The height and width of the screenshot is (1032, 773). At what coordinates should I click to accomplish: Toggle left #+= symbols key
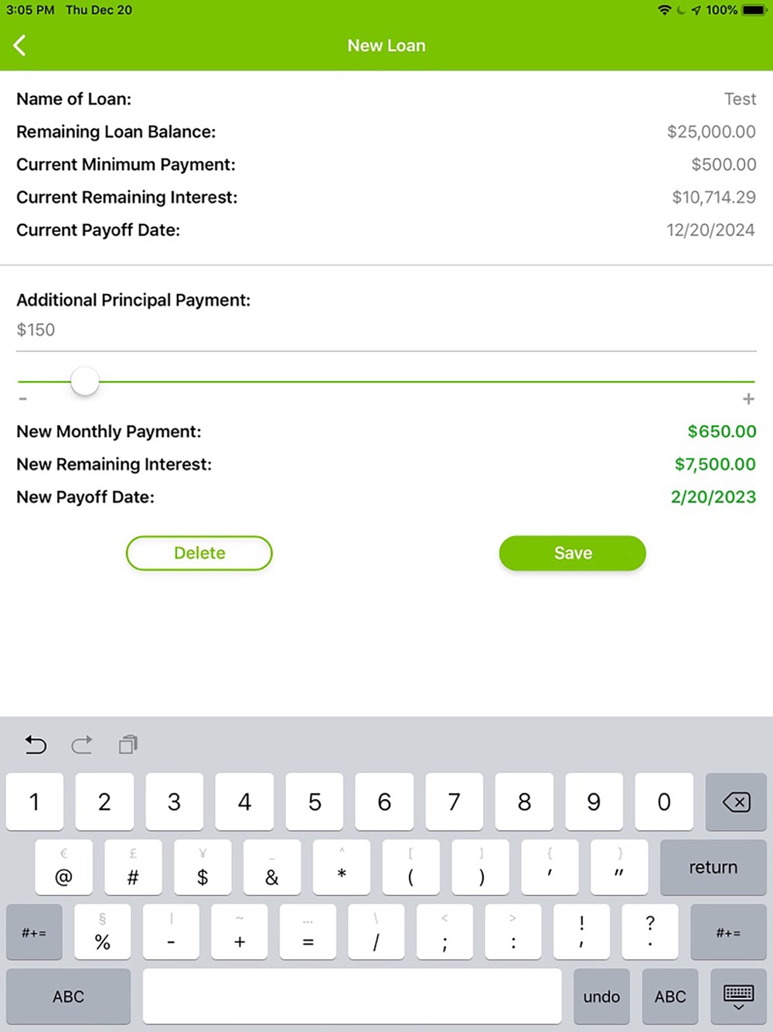34,932
